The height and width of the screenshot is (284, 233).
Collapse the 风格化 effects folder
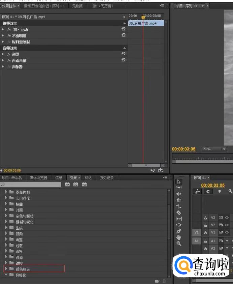[6, 275]
